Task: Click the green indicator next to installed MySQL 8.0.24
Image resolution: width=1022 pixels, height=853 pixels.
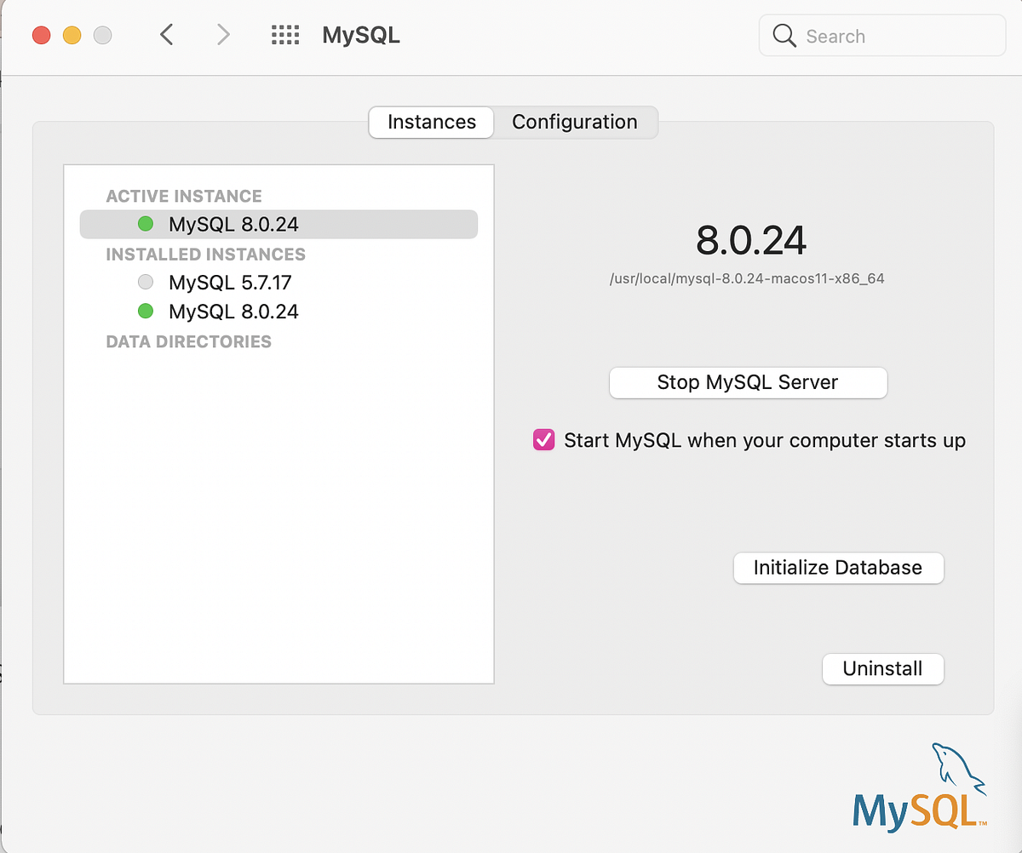Action: tap(146, 311)
